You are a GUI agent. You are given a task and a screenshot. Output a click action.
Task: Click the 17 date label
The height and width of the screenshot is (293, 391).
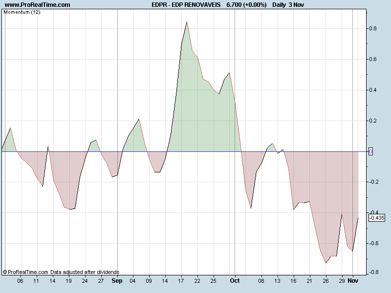tap(181, 281)
